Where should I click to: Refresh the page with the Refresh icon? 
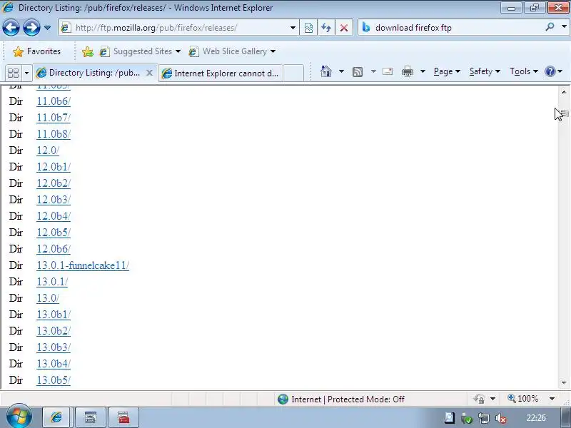tap(326, 28)
